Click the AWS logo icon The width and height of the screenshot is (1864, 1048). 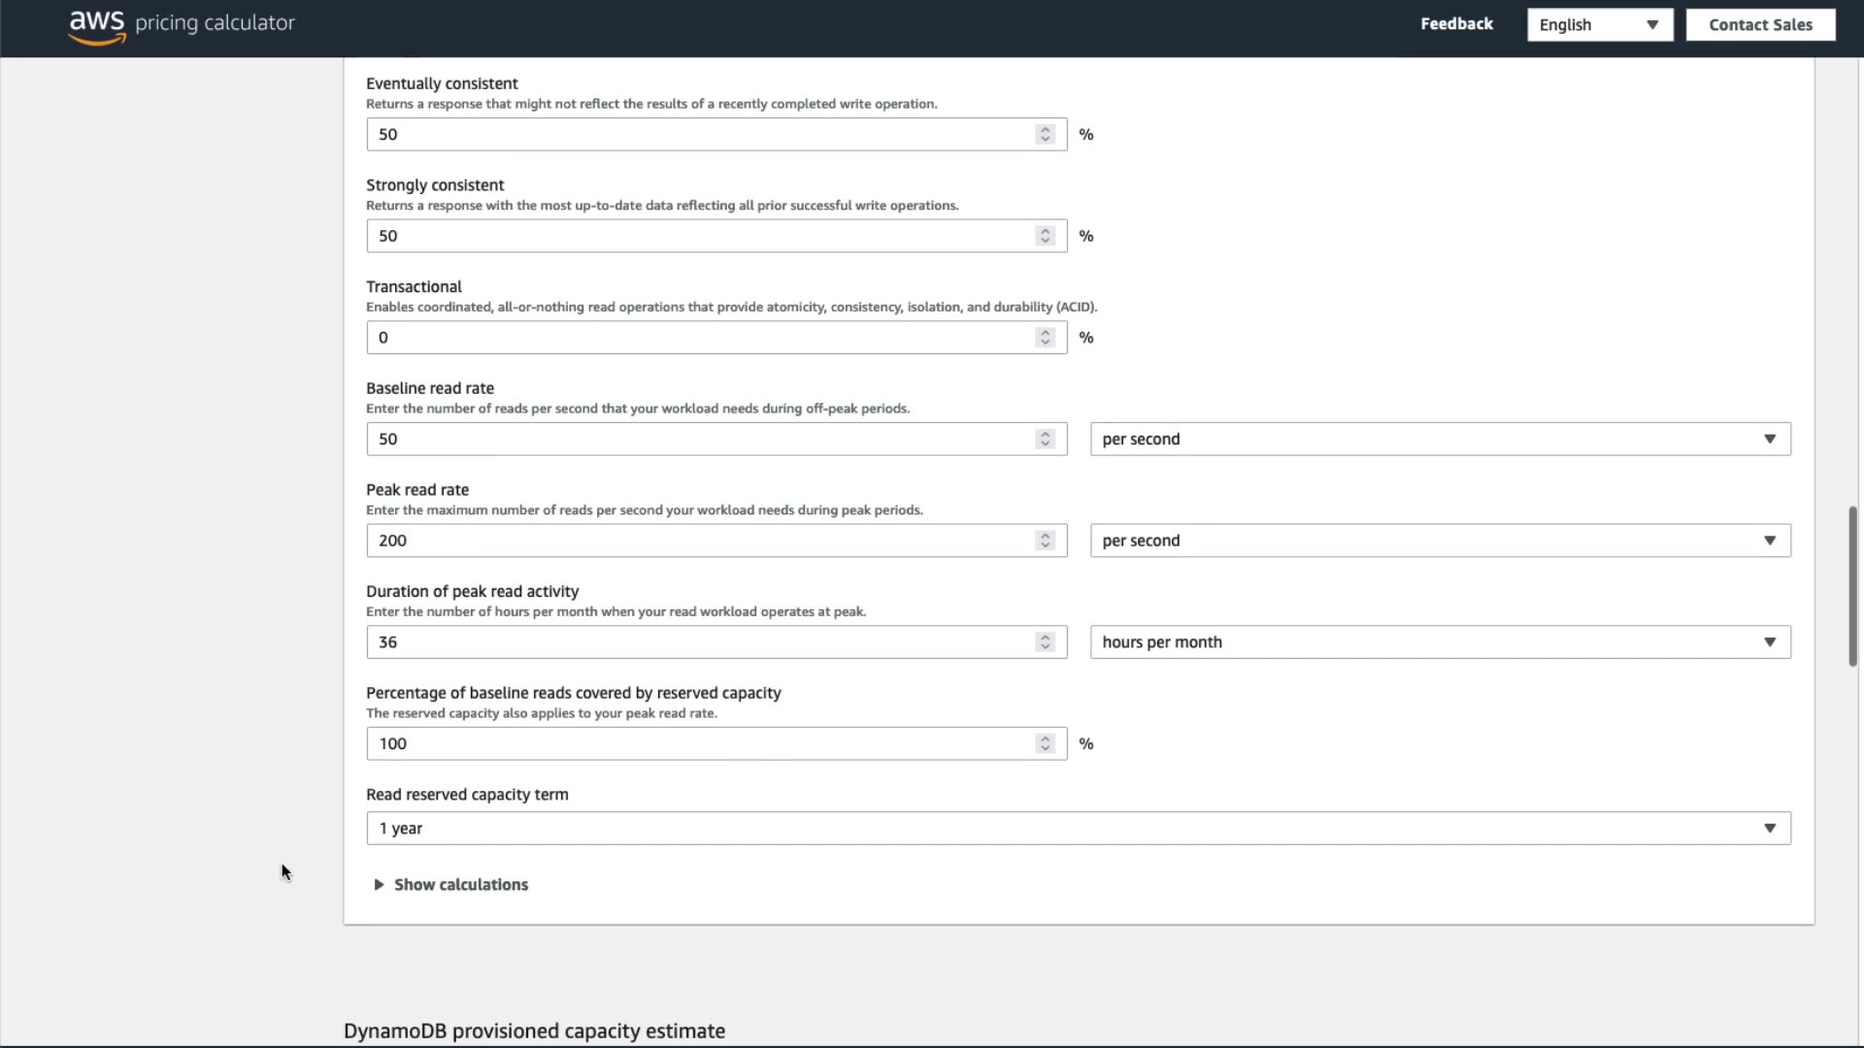(97, 26)
